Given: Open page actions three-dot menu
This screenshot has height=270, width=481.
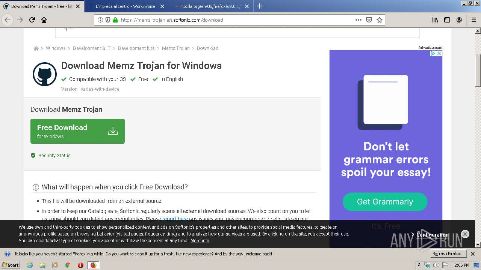Looking at the screenshot, I should (x=358, y=20).
